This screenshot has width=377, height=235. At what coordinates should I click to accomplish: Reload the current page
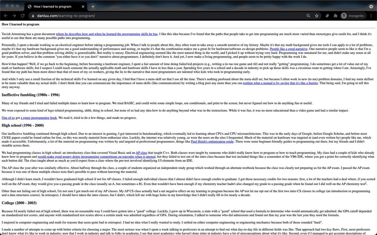point(23,16)
